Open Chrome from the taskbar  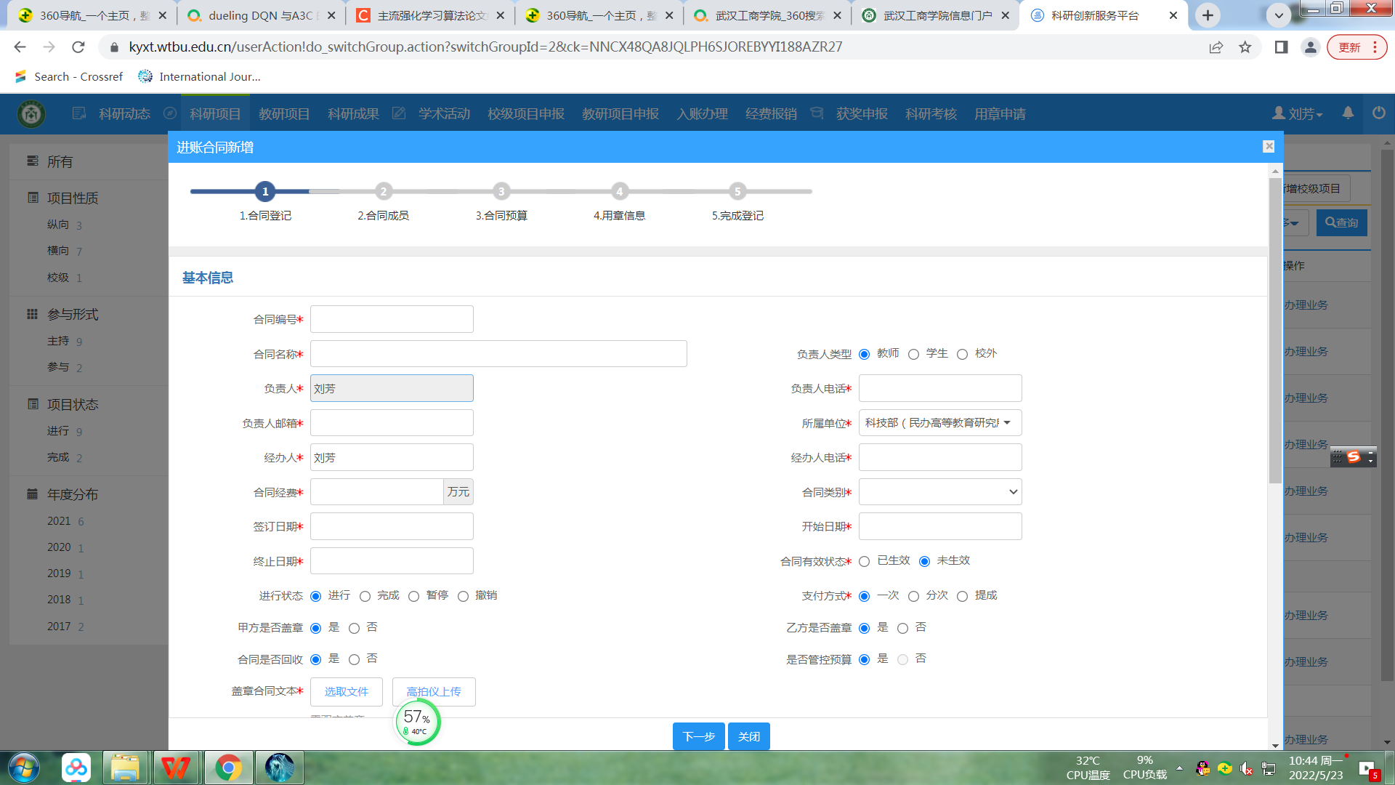click(x=228, y=768)
